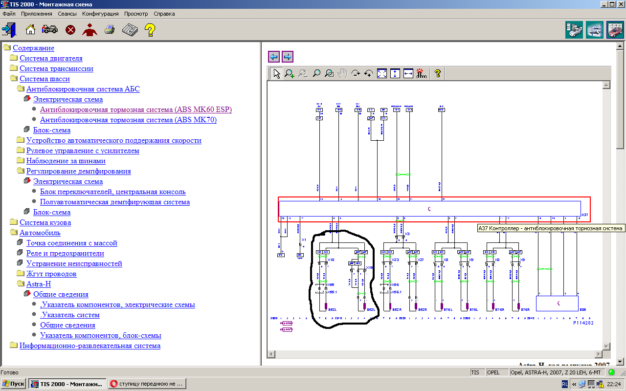The height and width of the screenshot is (391, 626).
Task: Select the fit to window tool
Action: point(382,73)
